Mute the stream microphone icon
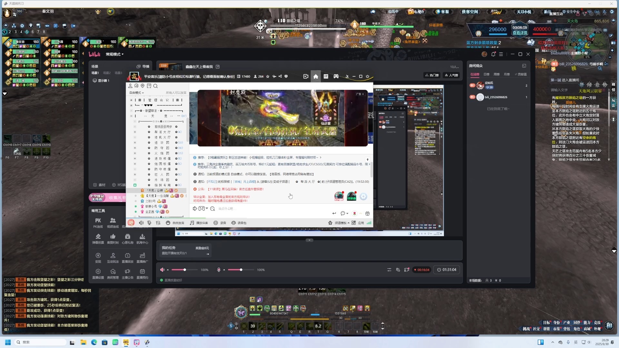The image size is (619, 348). point(219,270)
